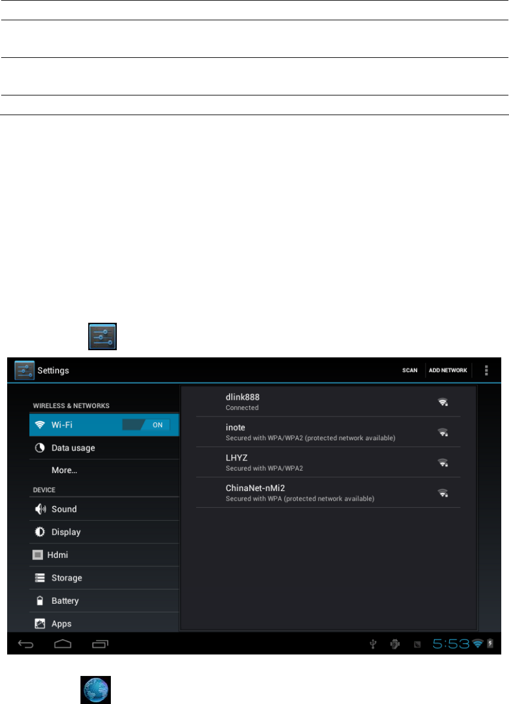509x704 pixels.
Task: Click the signal icon for inote
Action: tap(443, 433)
